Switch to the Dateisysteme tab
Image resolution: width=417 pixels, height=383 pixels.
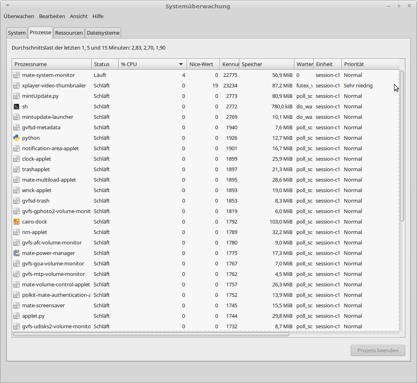[103, 33]
